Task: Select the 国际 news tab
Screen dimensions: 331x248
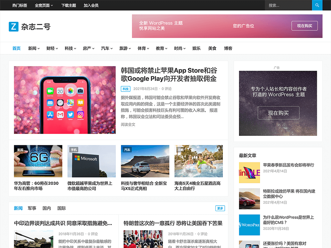Action: click(61, 208)
